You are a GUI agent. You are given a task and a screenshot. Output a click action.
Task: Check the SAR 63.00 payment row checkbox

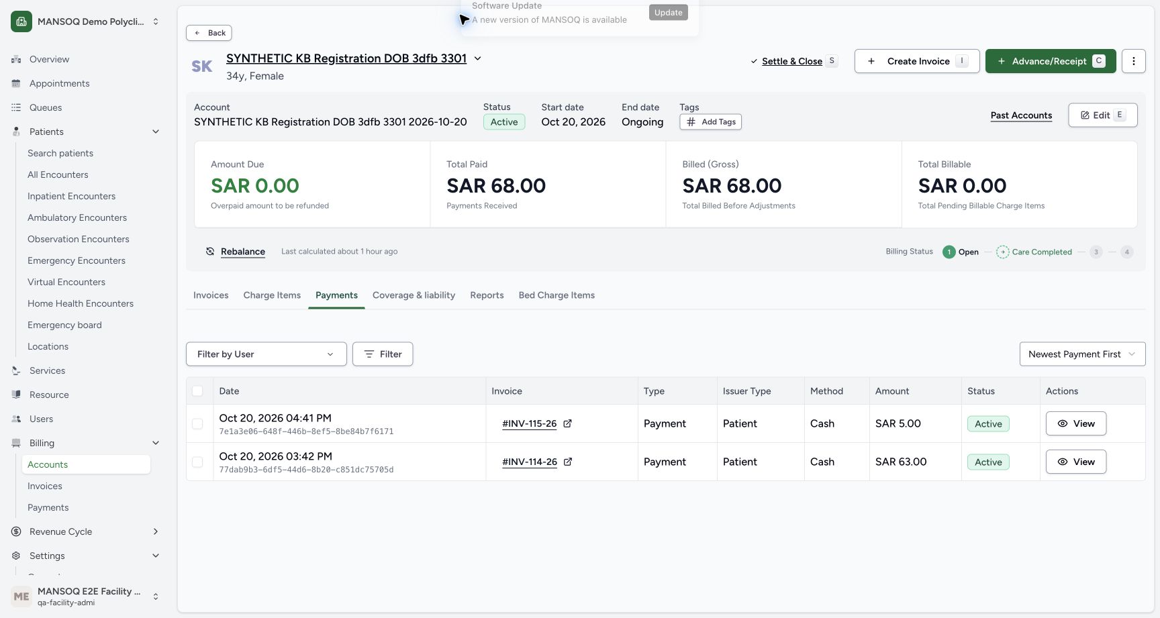[x=197, y=462]
